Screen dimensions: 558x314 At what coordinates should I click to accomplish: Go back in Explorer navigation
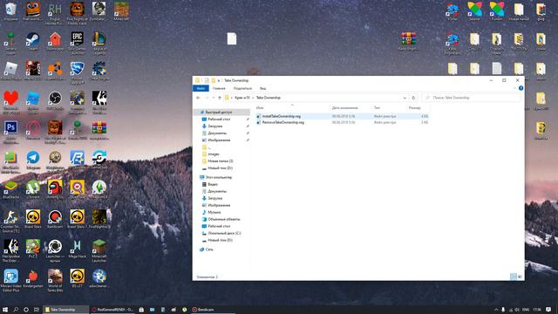click(198, 98)
